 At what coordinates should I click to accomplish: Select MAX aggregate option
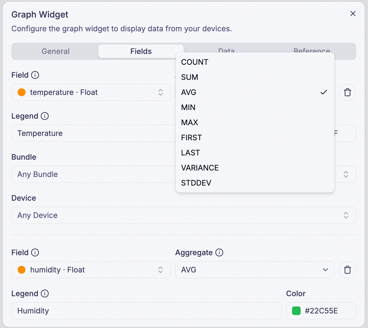click(255, 122)
